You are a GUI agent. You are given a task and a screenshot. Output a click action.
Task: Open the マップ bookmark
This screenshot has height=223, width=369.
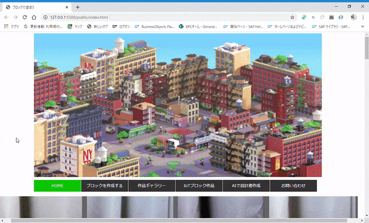(x=75, y=26)
